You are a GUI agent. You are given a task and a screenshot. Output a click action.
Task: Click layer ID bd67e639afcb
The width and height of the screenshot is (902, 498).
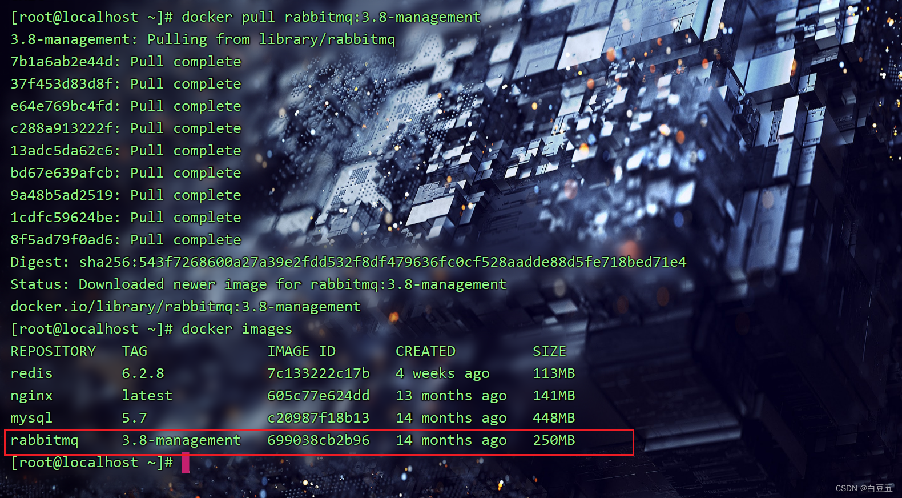click(x=62, y=173)
